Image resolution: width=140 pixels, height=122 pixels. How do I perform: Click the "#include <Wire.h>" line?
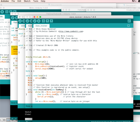[42, 57]
